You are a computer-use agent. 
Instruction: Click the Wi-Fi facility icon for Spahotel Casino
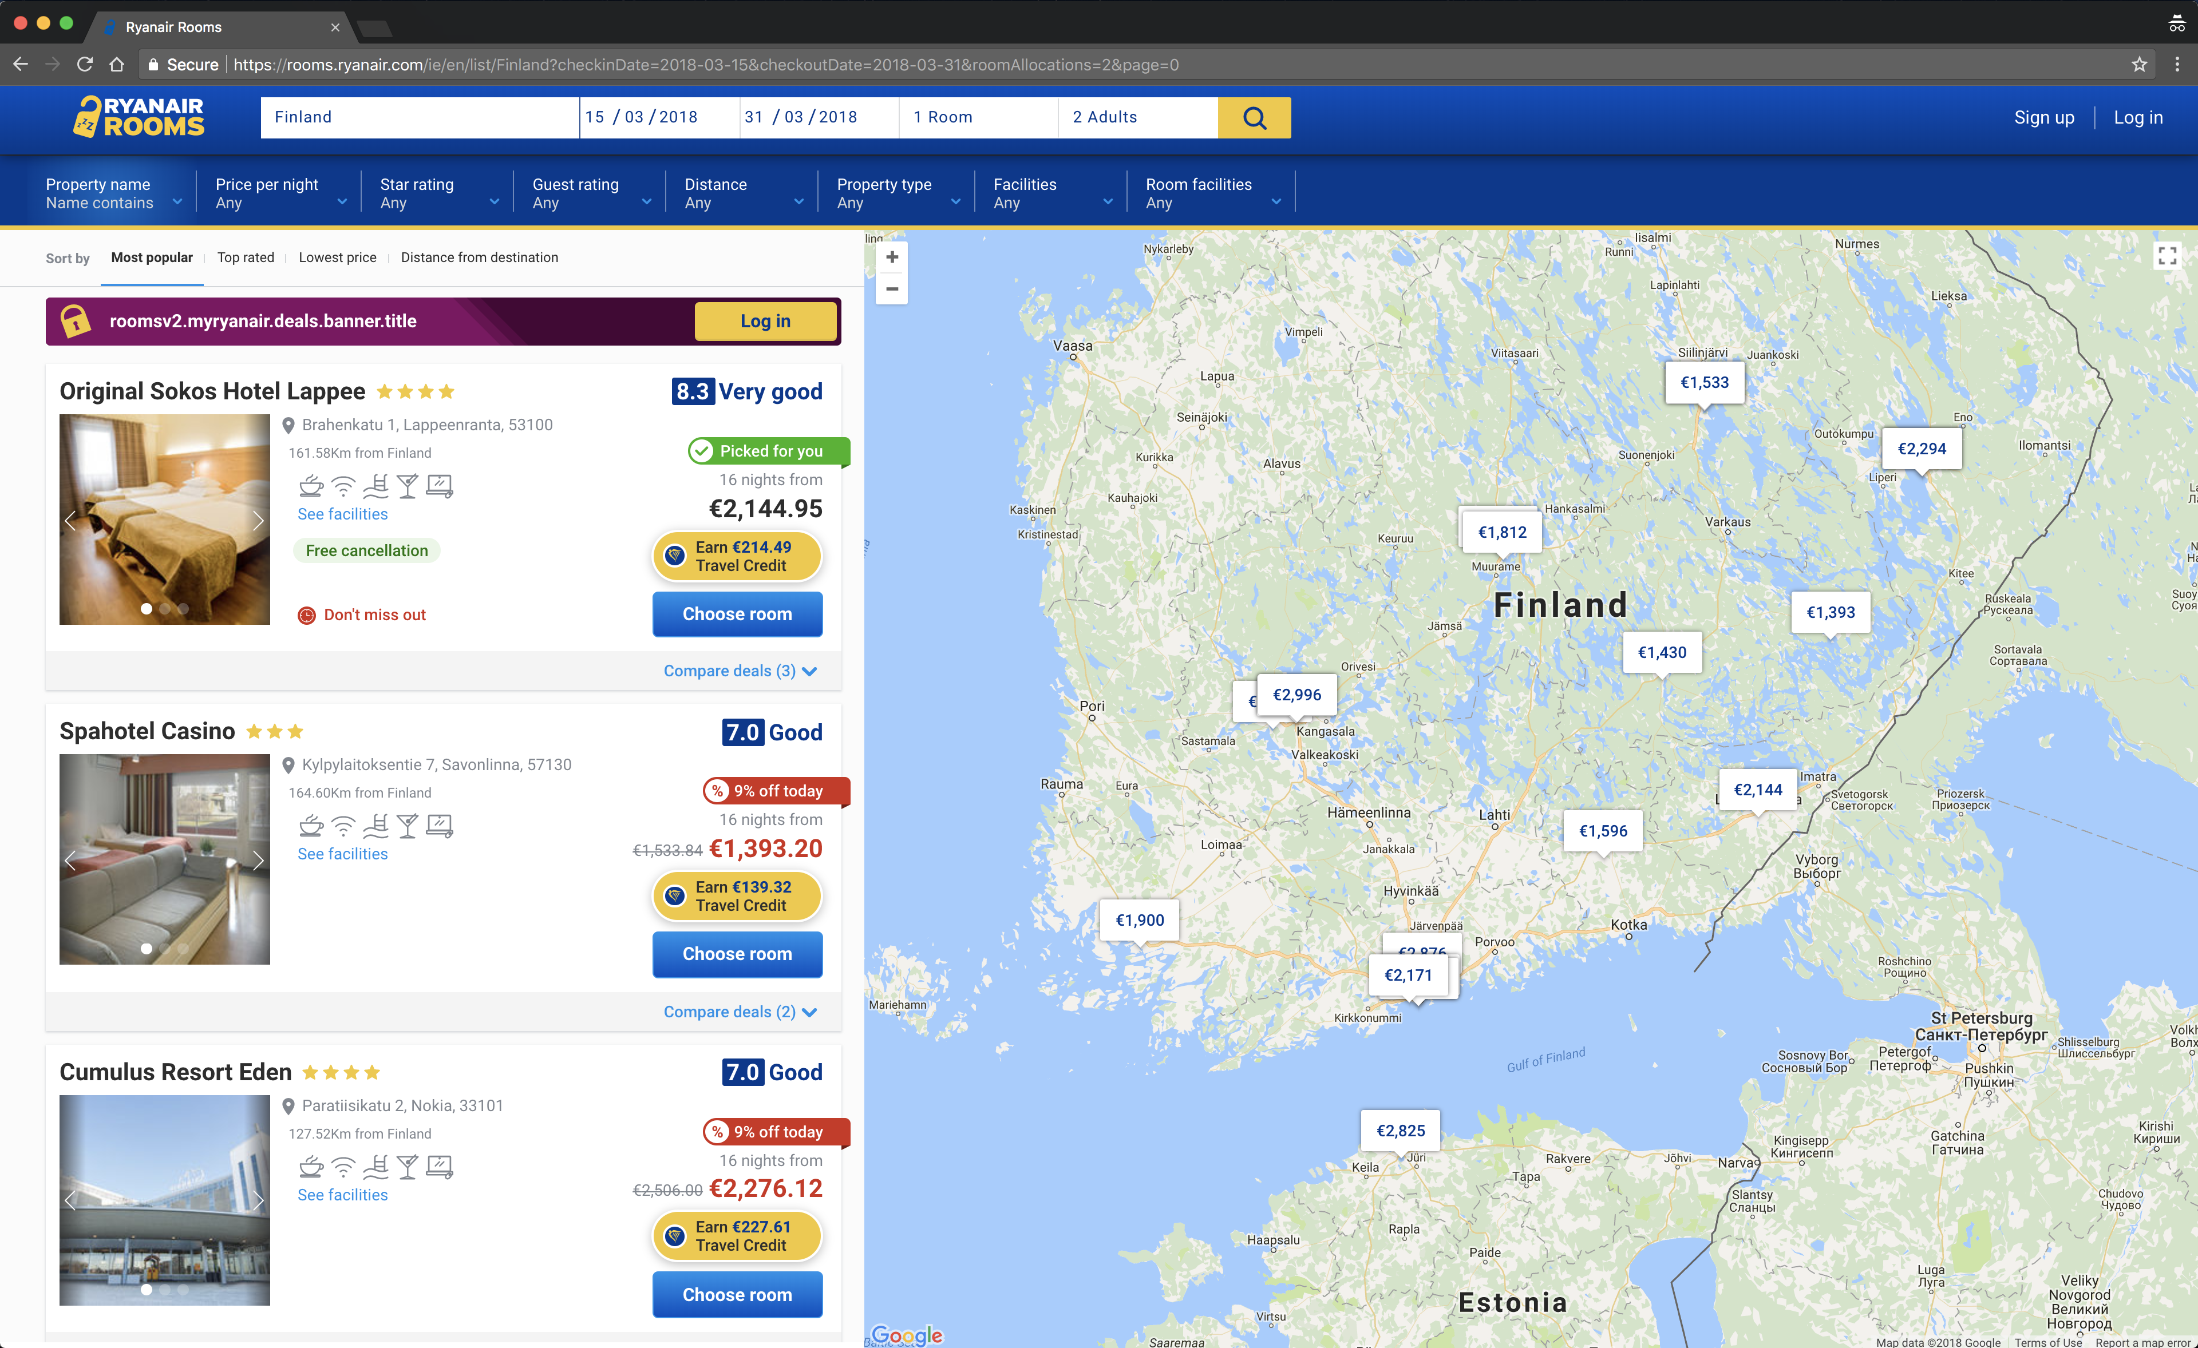(343, 826)
